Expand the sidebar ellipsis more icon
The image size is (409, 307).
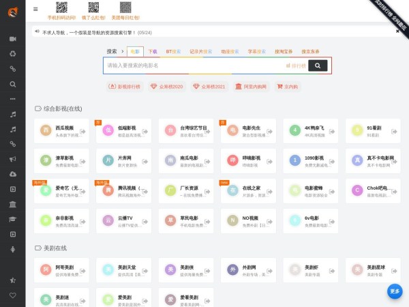(12, 99)
